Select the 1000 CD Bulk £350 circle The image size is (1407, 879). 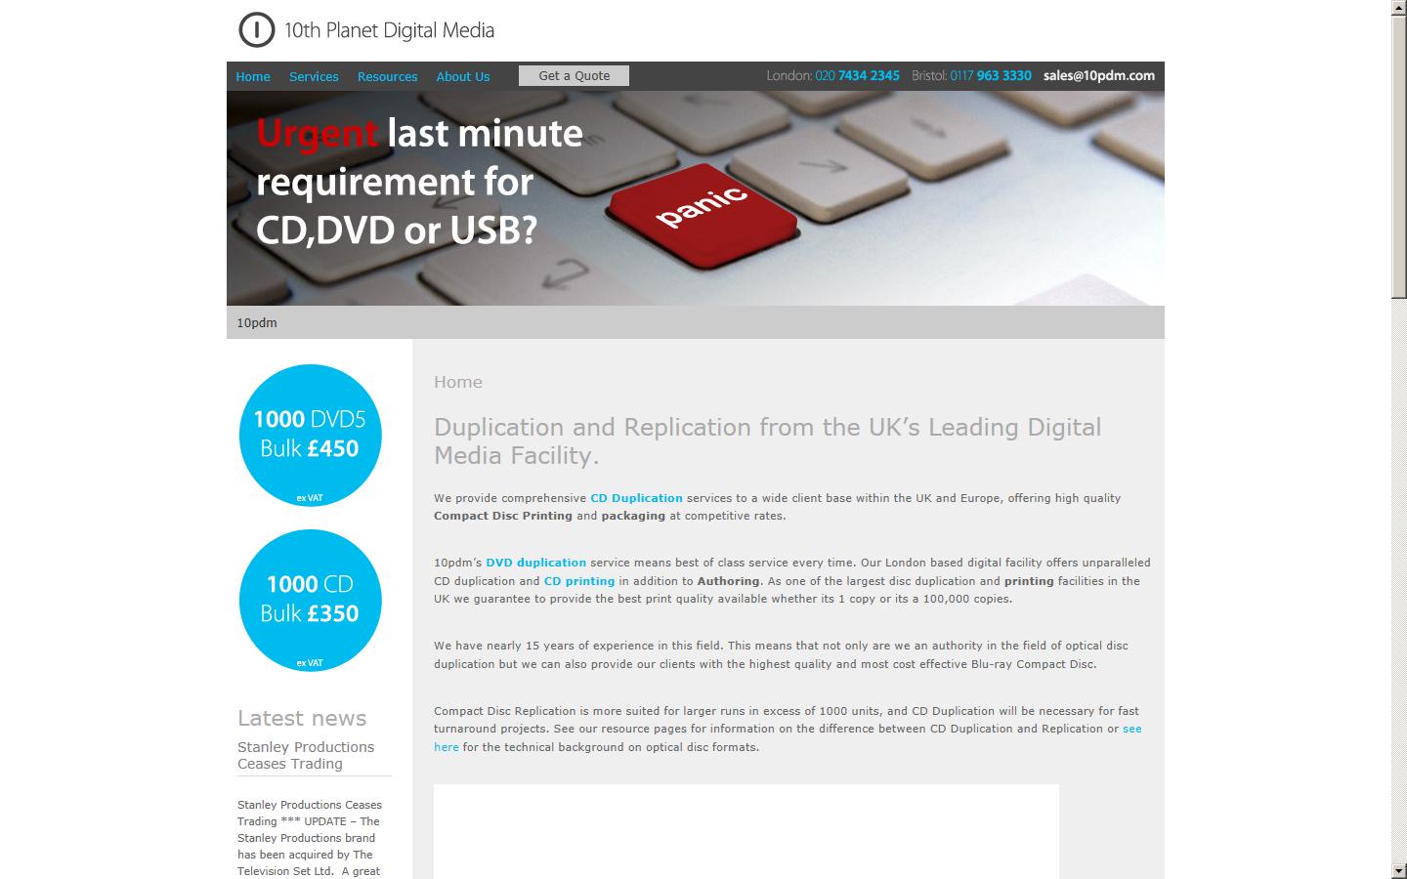coord(310,600)
